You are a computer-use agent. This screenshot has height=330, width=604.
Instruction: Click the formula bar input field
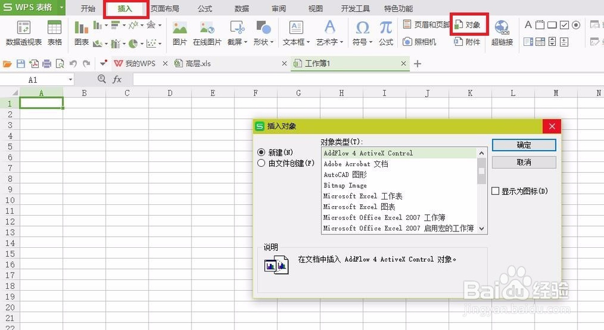tap(368, 79)
